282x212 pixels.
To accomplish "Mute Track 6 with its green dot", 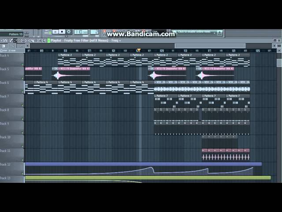I will [22, 91].
